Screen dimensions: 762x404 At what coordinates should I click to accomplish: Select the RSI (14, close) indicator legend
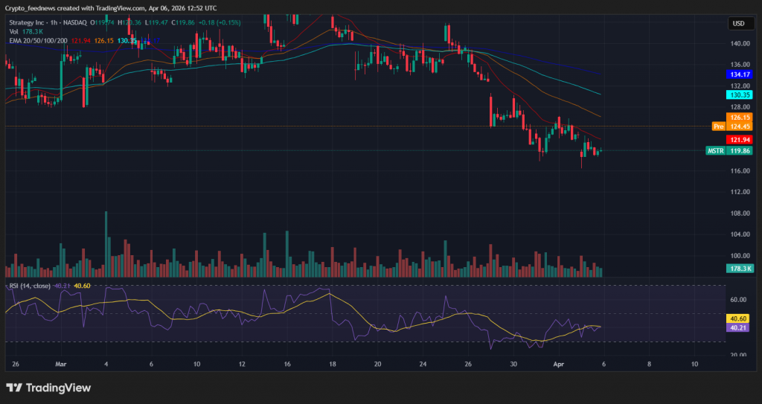[x=30, y=286]
